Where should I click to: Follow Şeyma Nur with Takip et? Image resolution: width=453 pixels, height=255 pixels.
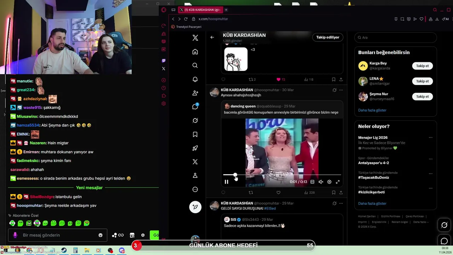[422, 96]
